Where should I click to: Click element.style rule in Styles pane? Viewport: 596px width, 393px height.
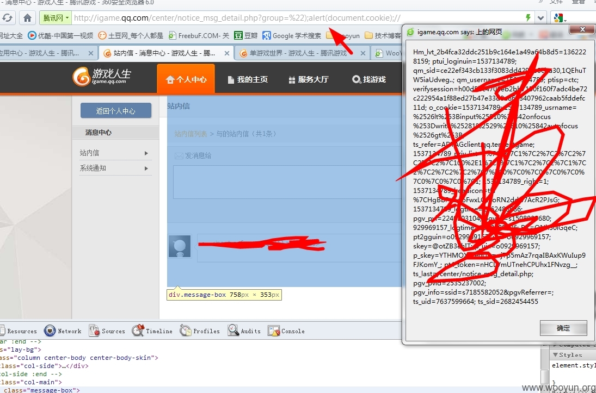coord(573,365)
